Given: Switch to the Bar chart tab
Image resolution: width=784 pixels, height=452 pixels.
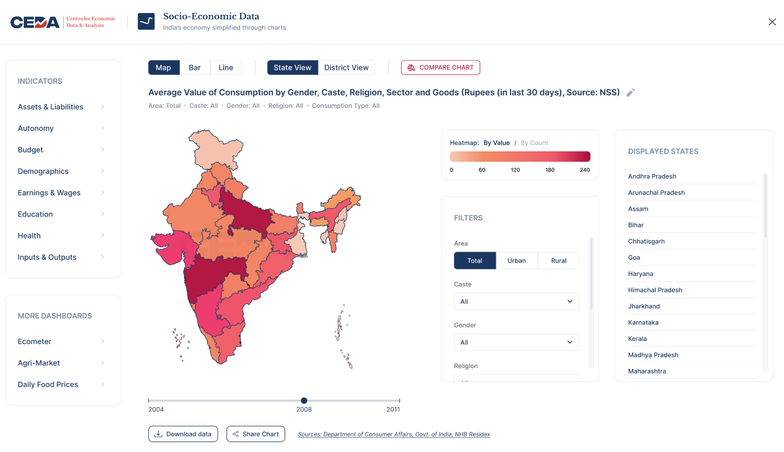Looking at the screenshot, I should 194,68.
